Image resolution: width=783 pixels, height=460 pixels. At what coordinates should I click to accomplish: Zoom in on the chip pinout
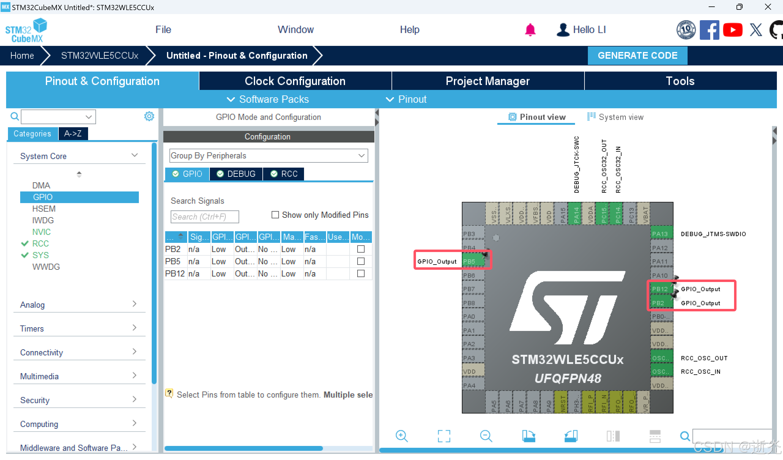(x=402, y=436)
